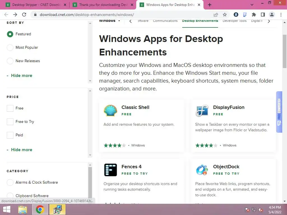
Task: Click the muted volume tray icon
Action: tap(261, 210)
